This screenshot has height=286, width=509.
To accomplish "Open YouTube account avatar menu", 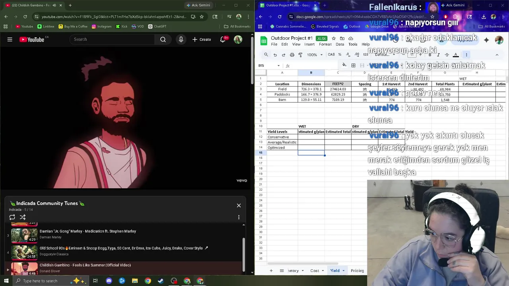I will coord(238,39).
